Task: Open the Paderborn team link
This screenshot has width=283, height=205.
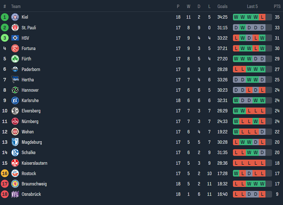Action: tap(31, 69)
